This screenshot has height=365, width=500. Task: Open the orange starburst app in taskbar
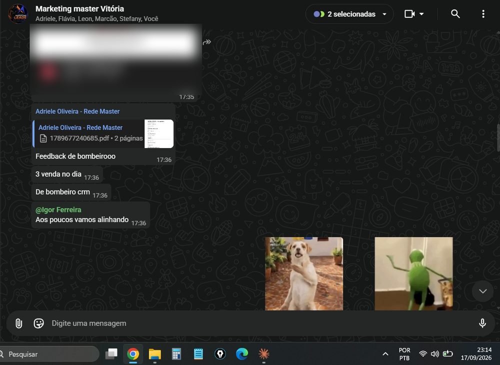coord(263,354)
